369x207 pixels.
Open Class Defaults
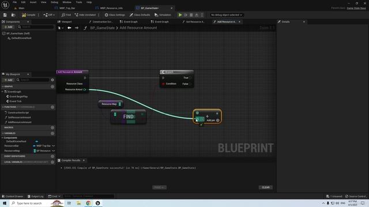pyautogui.click(x=140, y=15)
